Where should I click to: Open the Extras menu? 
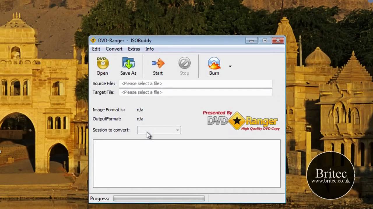(x=134, y=49)
